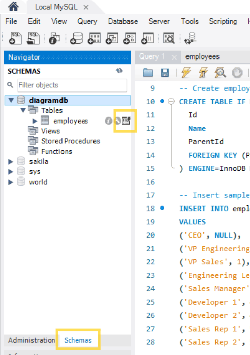Collapse the Tables node
This screenshot has height=355, width=250.
23,110
